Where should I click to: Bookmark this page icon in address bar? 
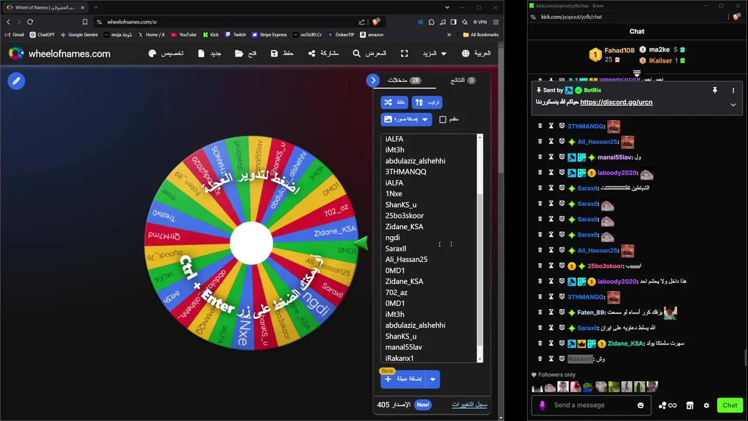pos(85,22)
